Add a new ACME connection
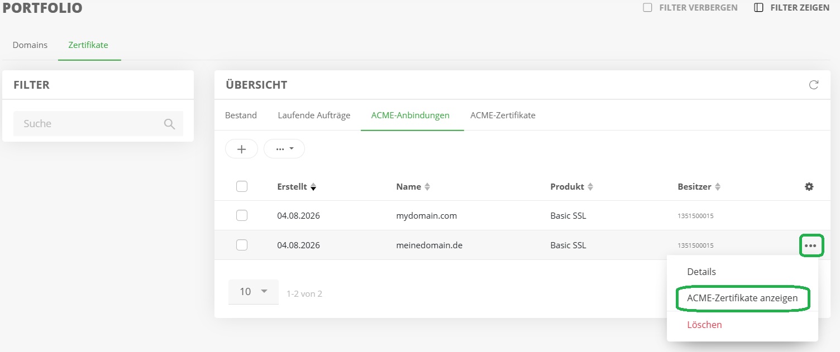840x352 pixels. (x=241, y=149)
